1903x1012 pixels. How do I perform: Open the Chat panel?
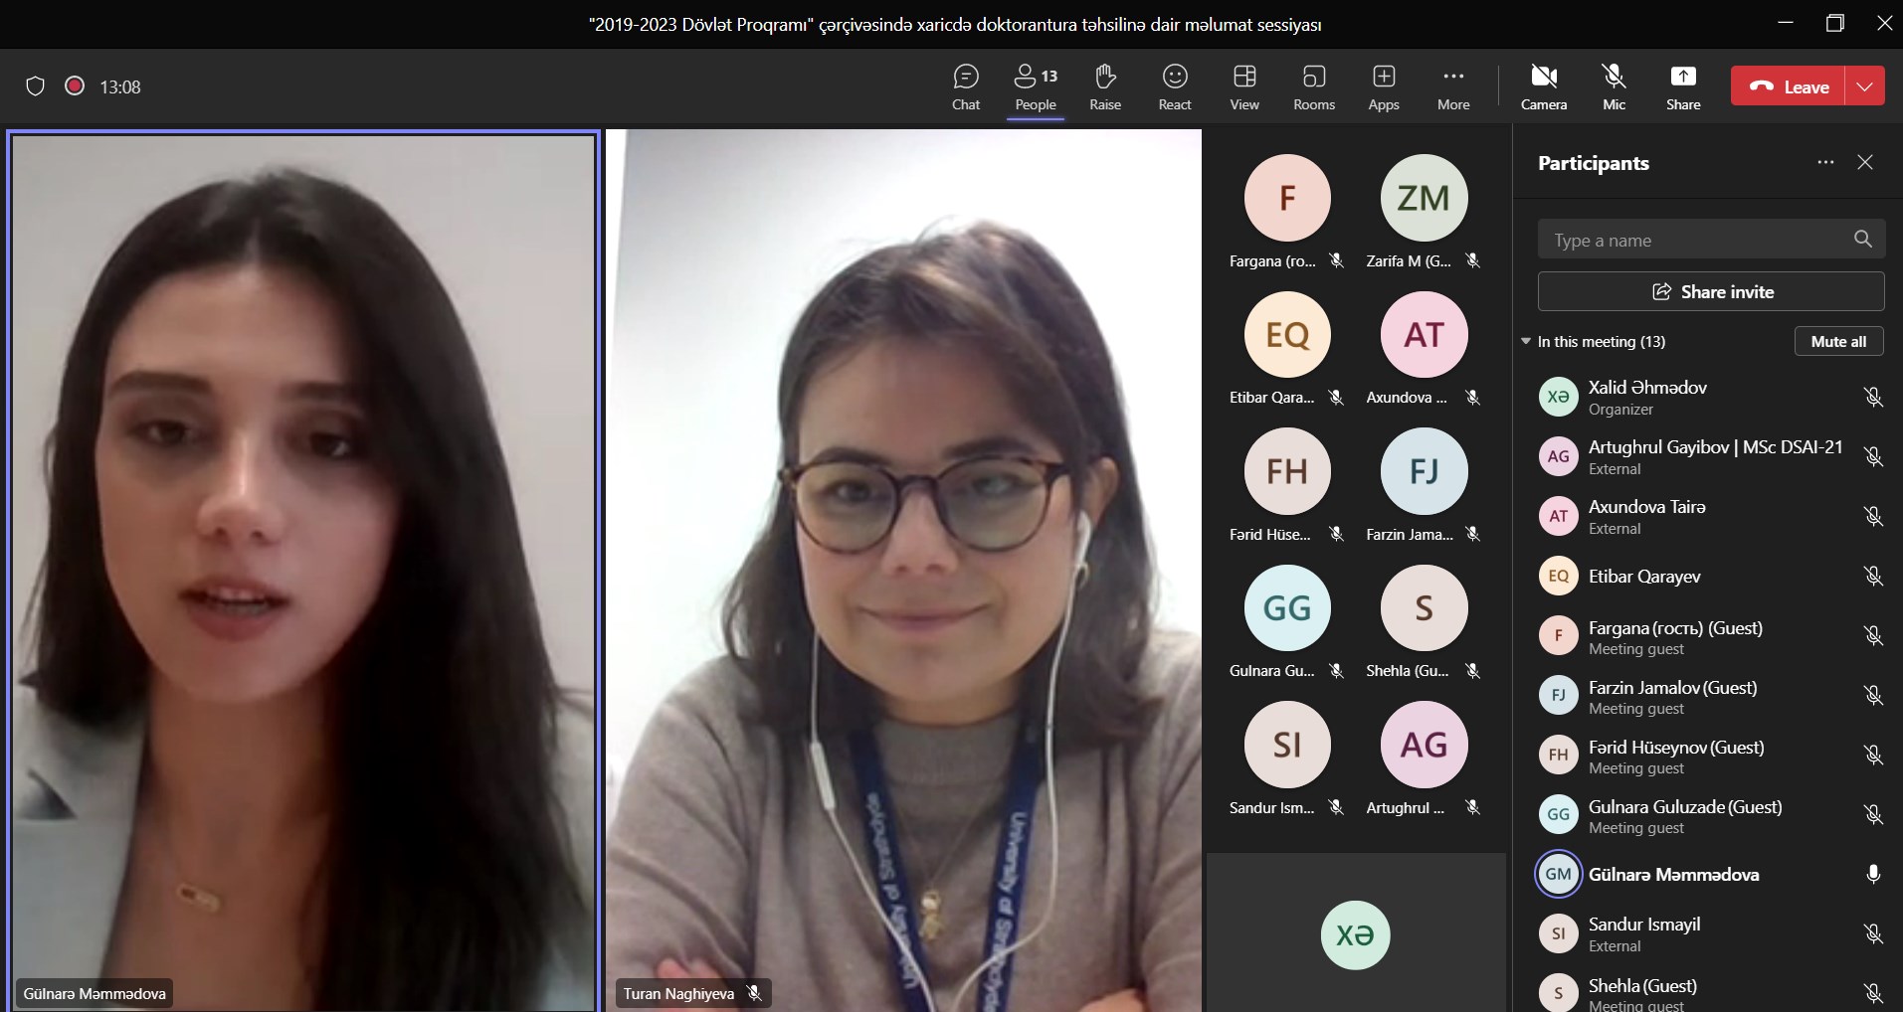click(x=965, y=87)
